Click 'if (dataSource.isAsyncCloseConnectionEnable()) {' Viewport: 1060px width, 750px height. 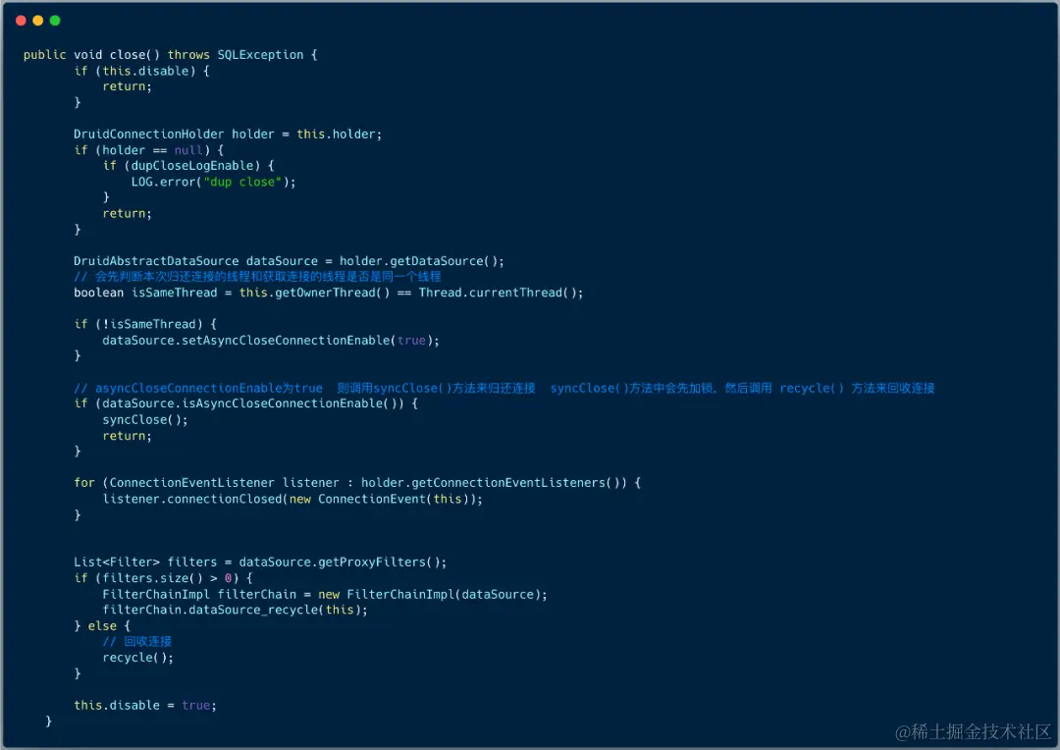246,403
